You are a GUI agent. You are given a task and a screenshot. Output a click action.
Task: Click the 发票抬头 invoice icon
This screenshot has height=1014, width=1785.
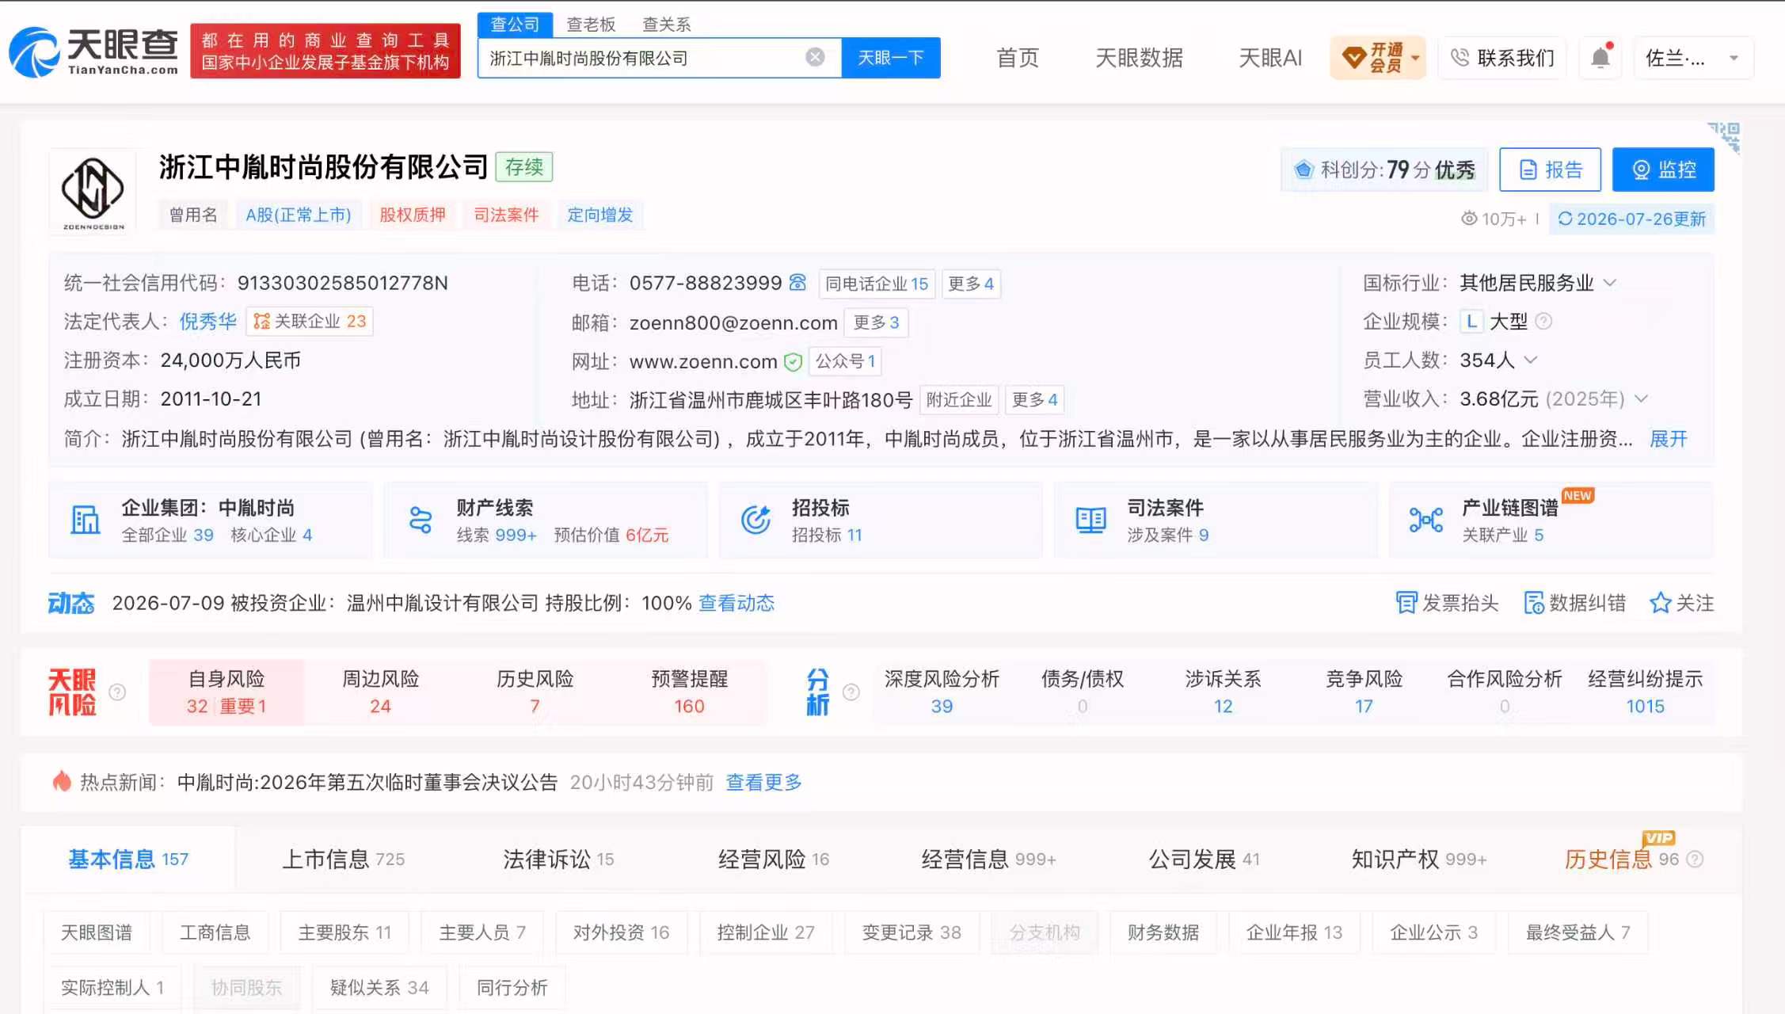[x=1406, y=603]
